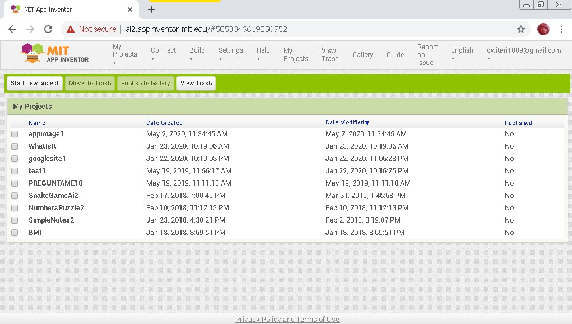Screen dimensions: 572x324
Task: Open the test1 project
Action: click(x=37, y=171)
